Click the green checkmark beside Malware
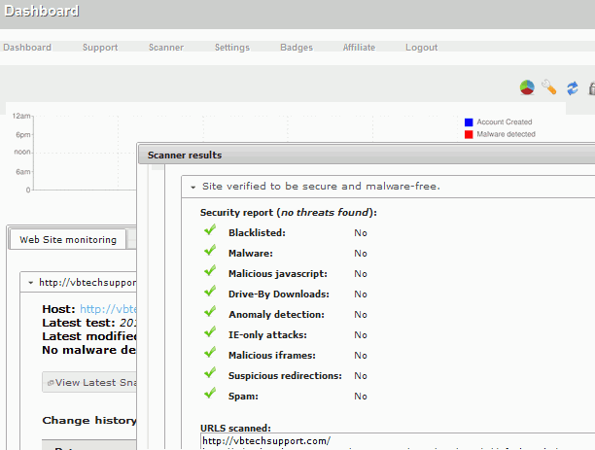This screenshot has height=450, width=595. (209, 252)
